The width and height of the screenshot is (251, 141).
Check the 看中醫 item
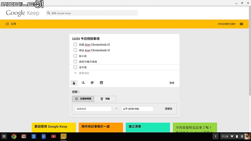[75, 67]
